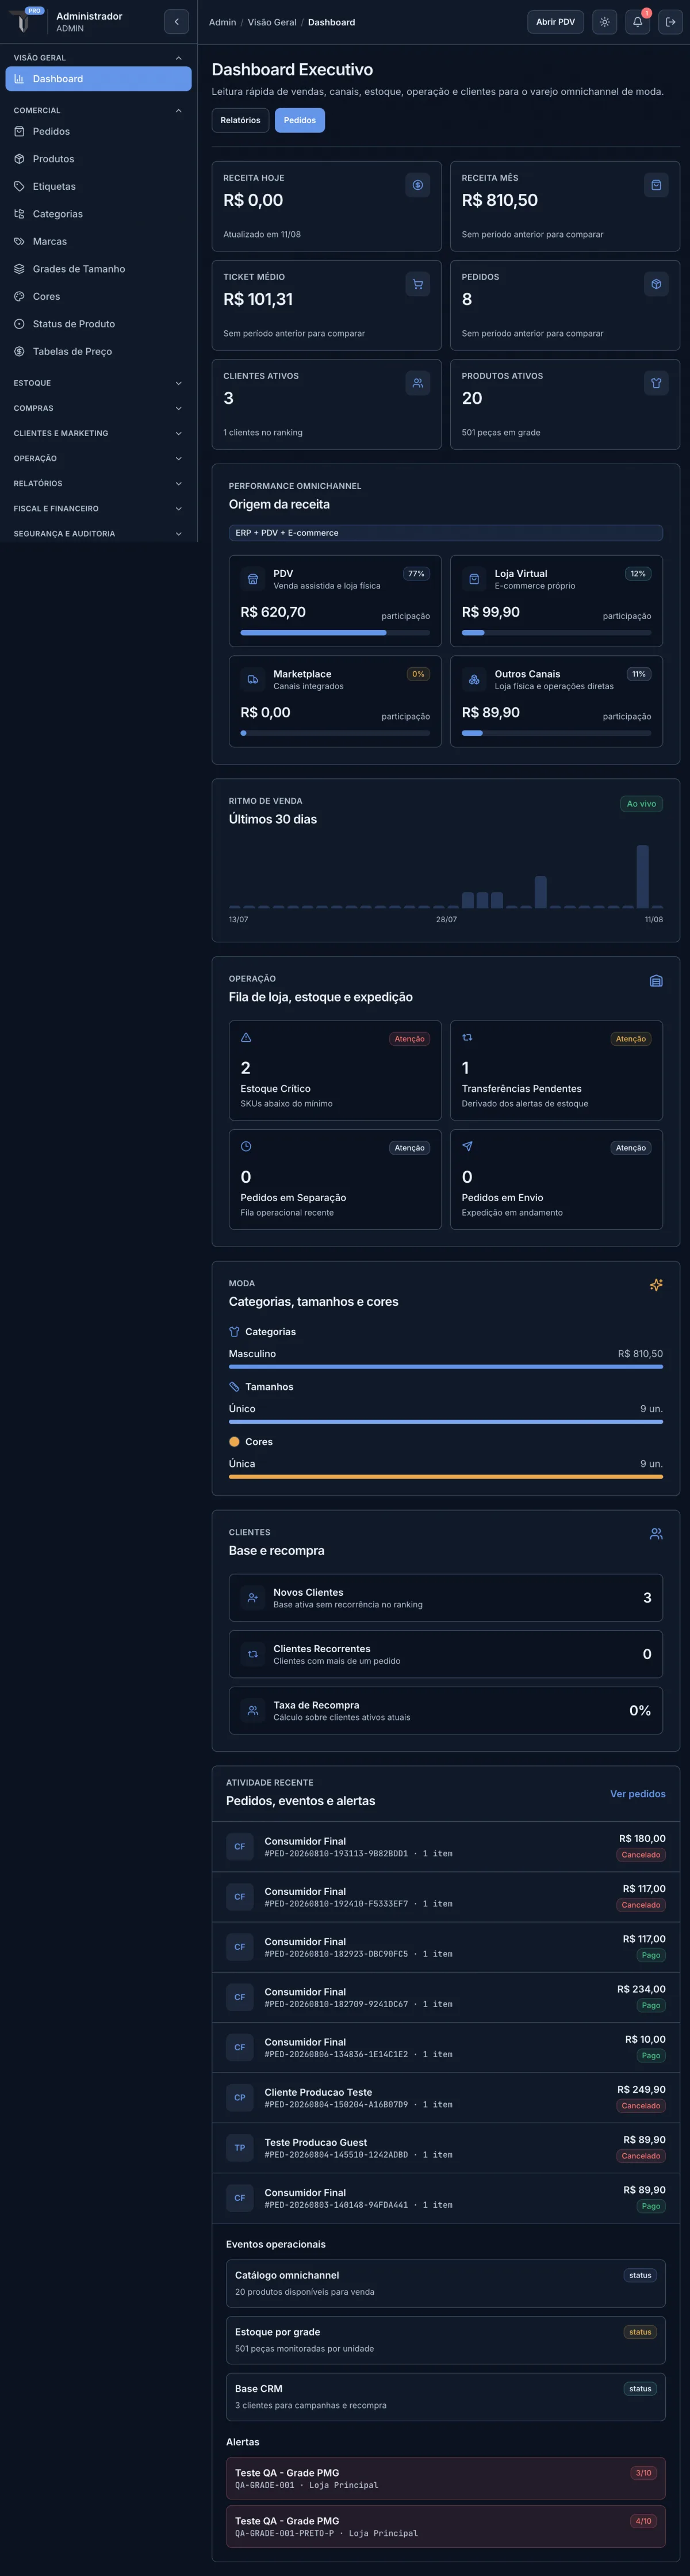690x2576 pixels.
Task: Click the tallest bar on 11/08 in chart
Action: click(x=643, y=876)
